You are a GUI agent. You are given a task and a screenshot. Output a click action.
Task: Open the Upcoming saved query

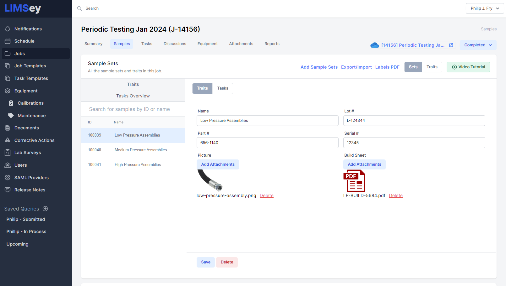click(x=18, y=244)
